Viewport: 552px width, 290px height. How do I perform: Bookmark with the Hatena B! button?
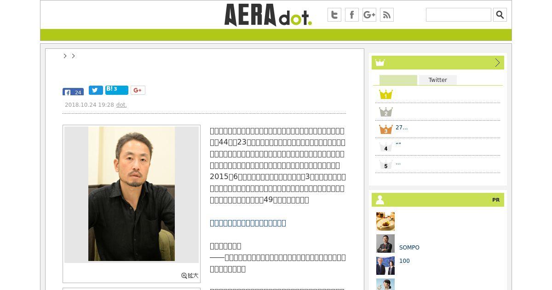click(117, 90)
